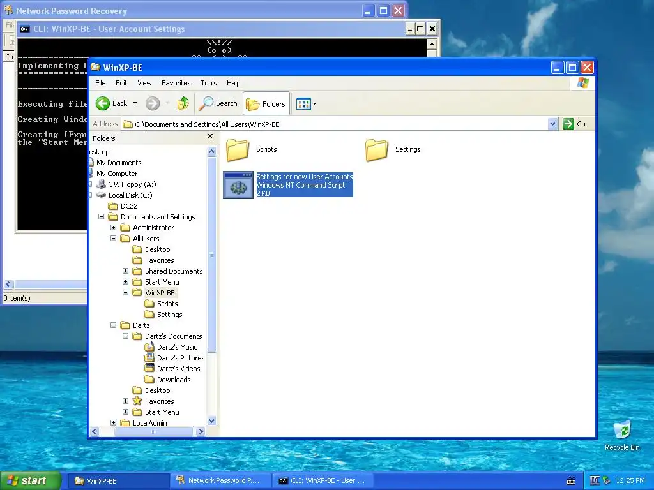Toggle the Folders pane button
Image resolution: width=654 pixels, height=490 pixels.
(x=266, y=104)
